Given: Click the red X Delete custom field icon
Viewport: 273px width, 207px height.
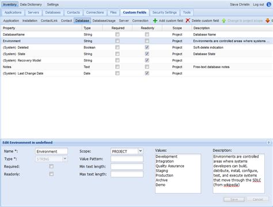Looking at the screenshot, I should [188, 21].
